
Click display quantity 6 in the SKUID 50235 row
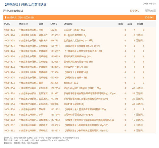coord(143,30)
